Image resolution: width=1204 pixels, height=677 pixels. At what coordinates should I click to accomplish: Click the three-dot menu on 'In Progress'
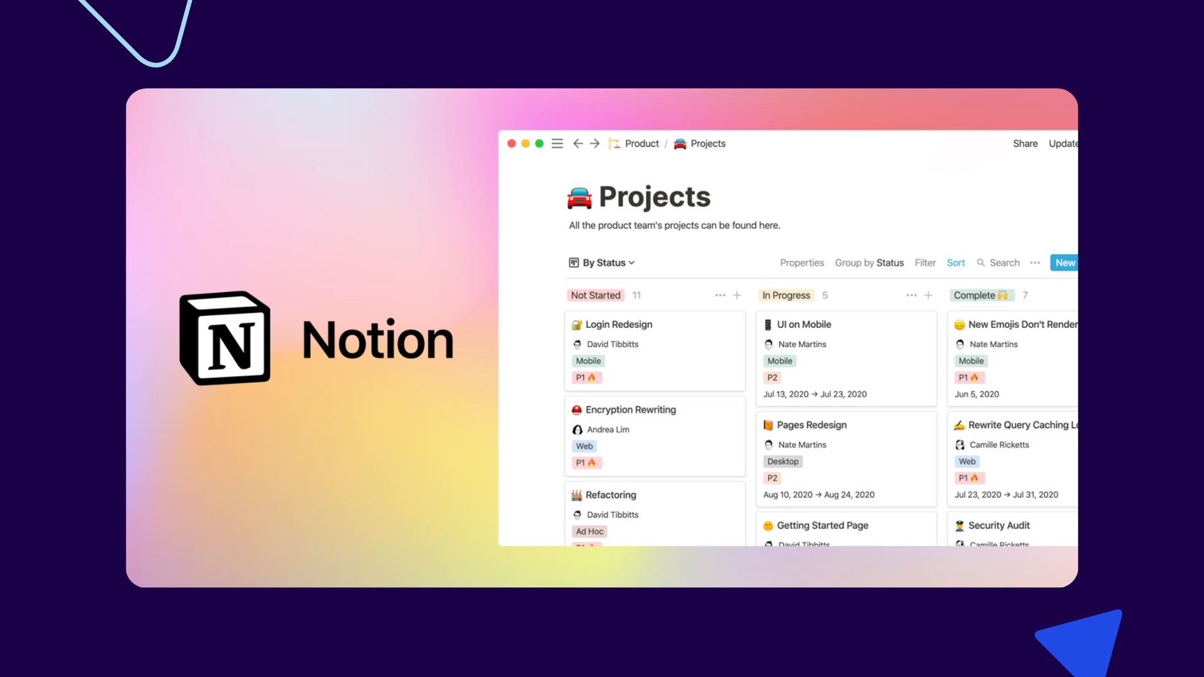911,295
